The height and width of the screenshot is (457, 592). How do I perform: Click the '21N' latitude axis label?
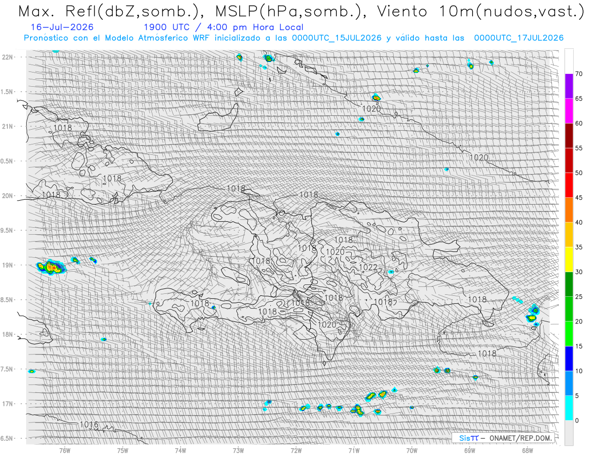(8, 127)
